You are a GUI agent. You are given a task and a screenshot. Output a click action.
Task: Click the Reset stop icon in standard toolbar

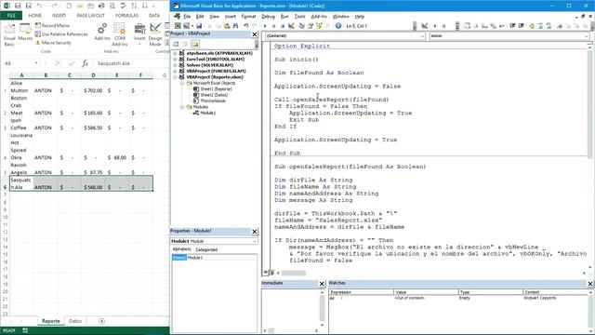point(283,26)
